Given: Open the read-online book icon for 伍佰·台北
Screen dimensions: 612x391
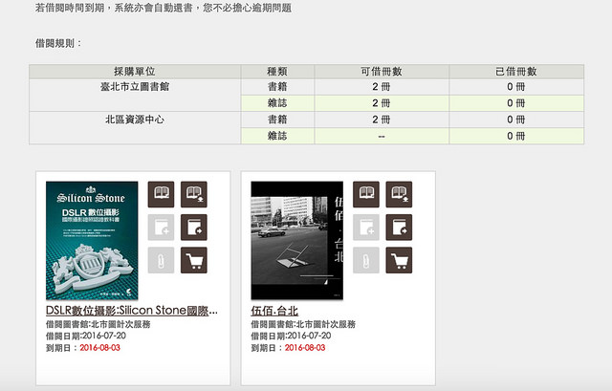Looking at the screenshot, I should [366, 195].
